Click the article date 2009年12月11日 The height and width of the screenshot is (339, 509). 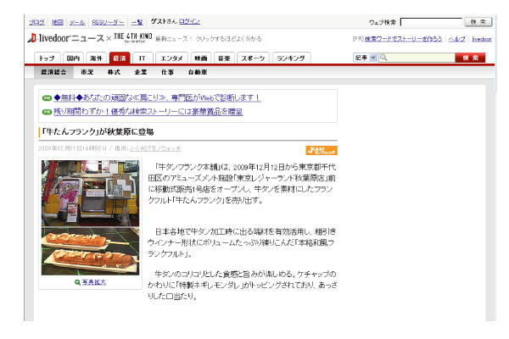pos(61,148)
